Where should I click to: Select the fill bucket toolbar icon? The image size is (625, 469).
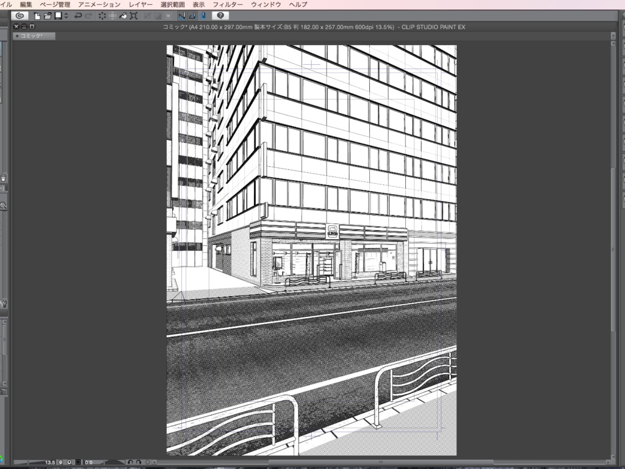[123, 16]
